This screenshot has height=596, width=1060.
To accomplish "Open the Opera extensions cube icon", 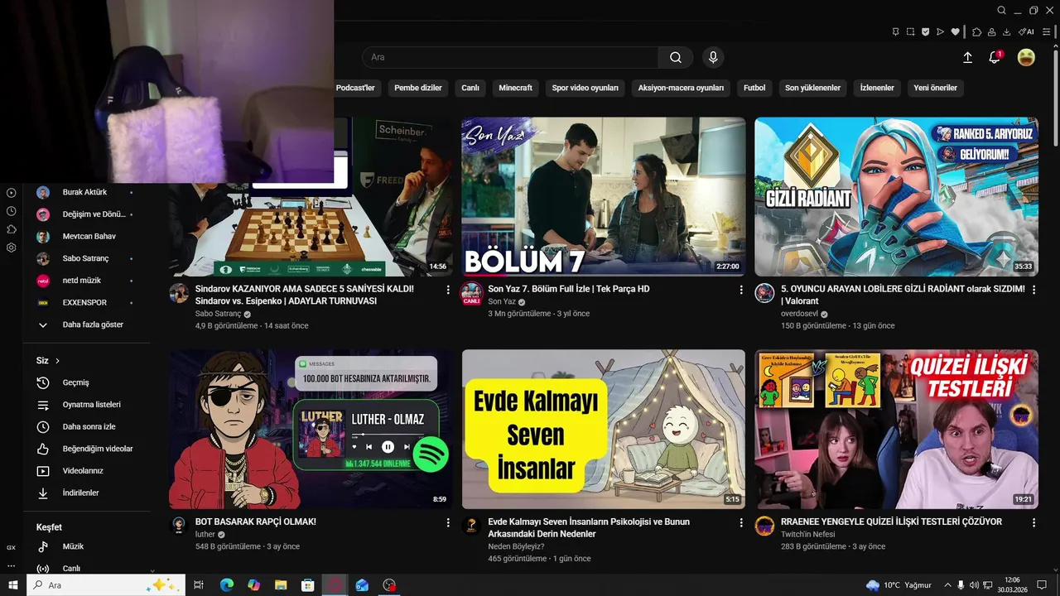I will tap(976, 32).
